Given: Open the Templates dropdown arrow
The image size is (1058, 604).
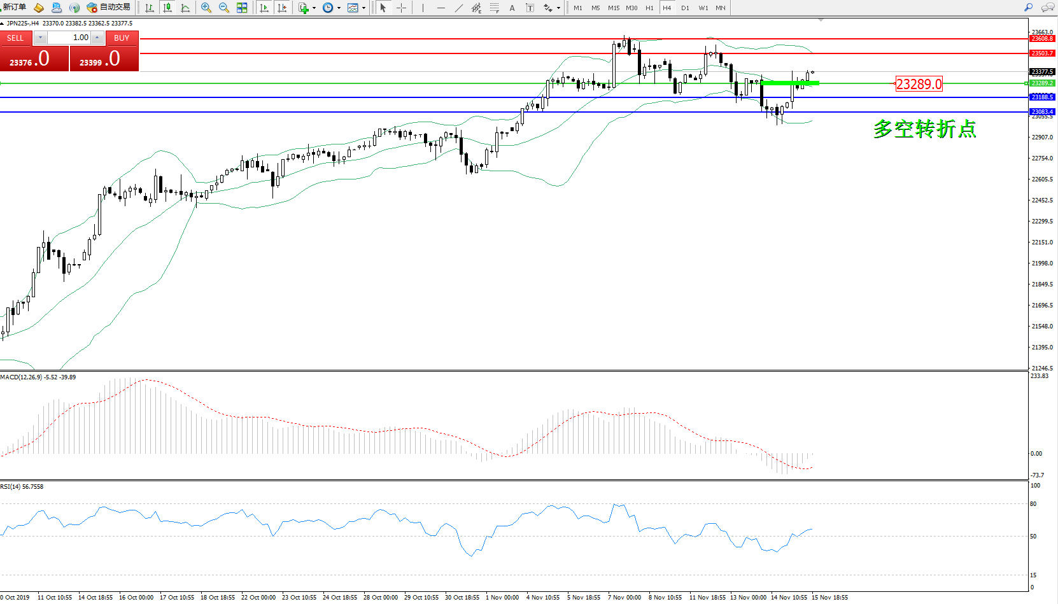Looking at the screenshot, I should tap(363, 8).
